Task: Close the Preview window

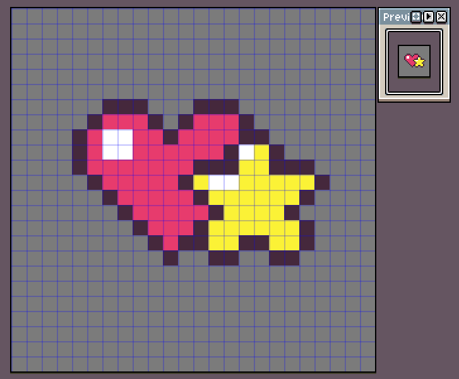Action: (441, 16)
